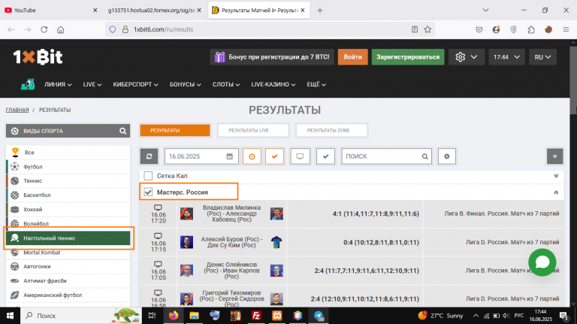Click Владислав Милинка player photo
Viewport: 577px width, 324px height.
pyautogui.click(x=186, y=213)
